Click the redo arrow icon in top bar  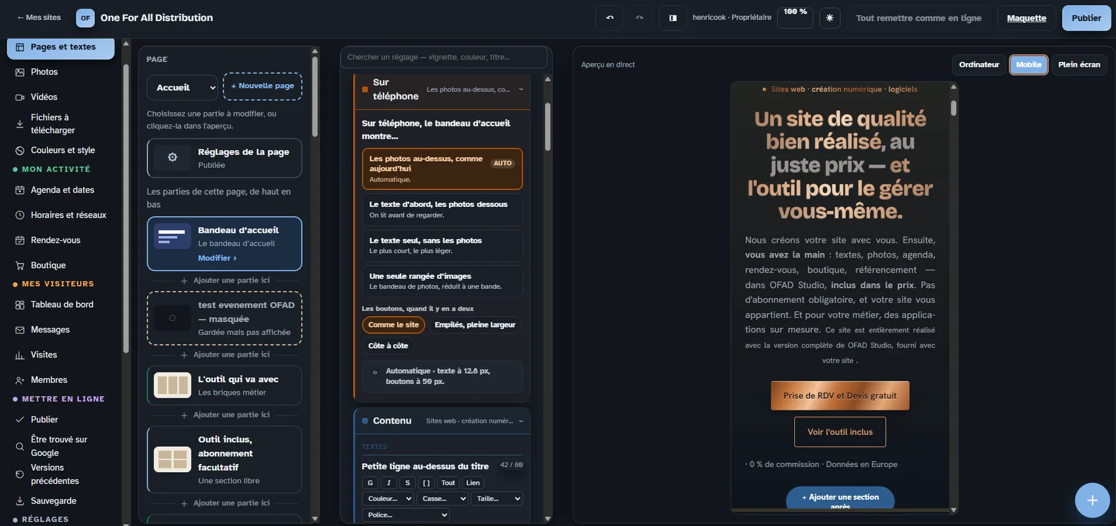(640, 18)
